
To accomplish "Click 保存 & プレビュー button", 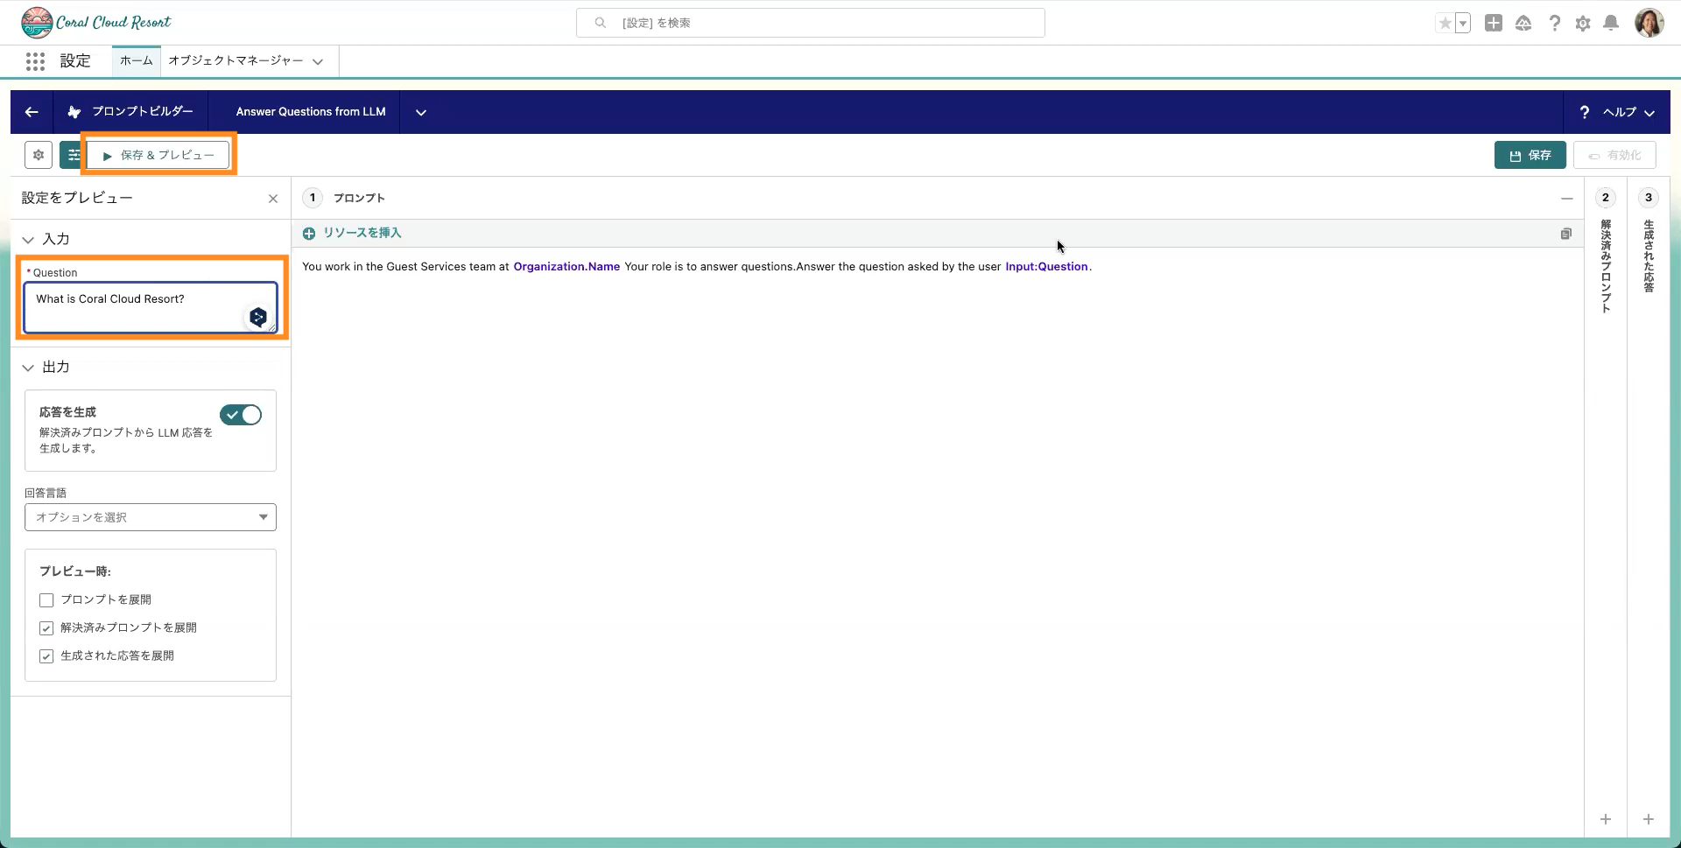I will pyautogui.click(x=158, y=155).
